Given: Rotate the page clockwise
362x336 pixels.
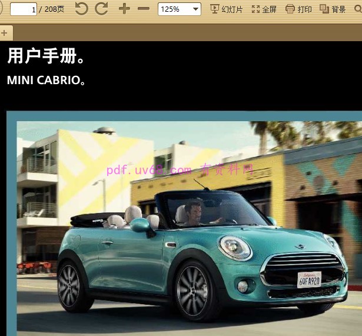Looking at the screenshot, I should pyautogui.click(x=101, y=9).
